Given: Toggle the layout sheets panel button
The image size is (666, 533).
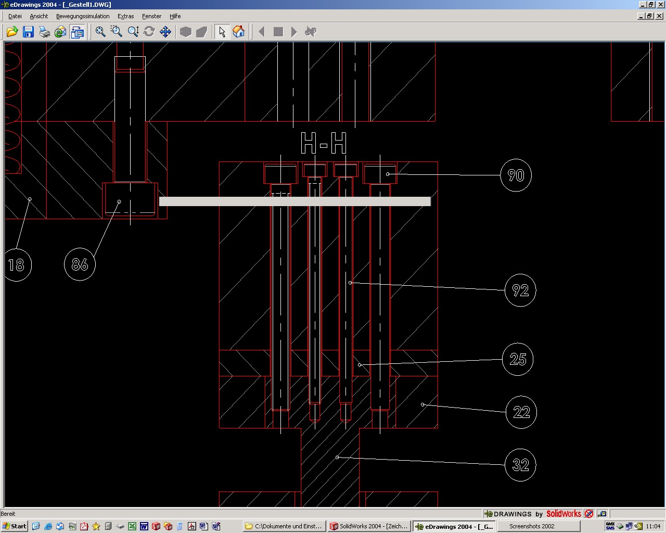Looking at the screenshot, I should tap(77, 32).
